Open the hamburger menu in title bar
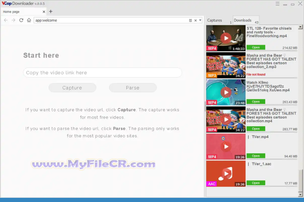This screenshot has width=304, height=202. coord(277,4)
